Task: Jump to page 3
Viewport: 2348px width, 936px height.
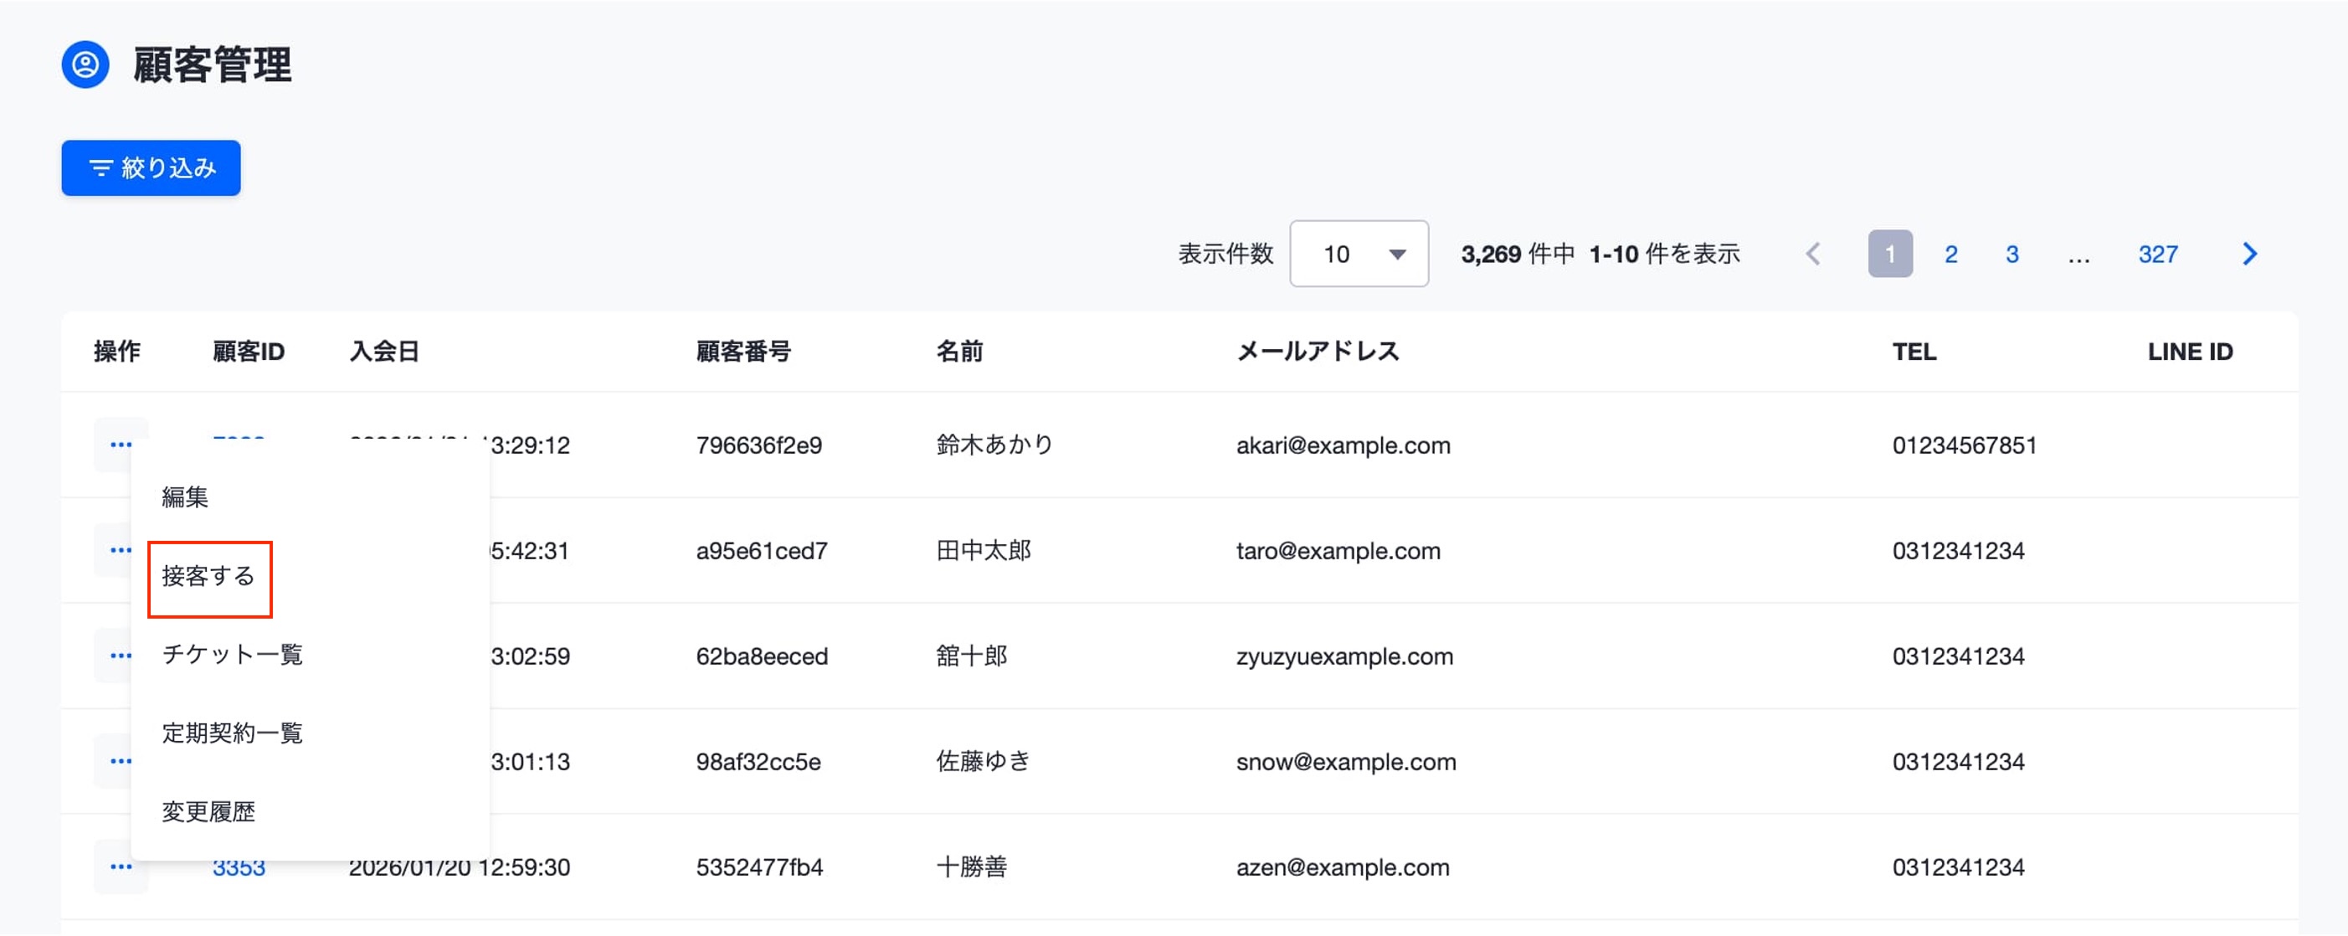Action: 2011,255
